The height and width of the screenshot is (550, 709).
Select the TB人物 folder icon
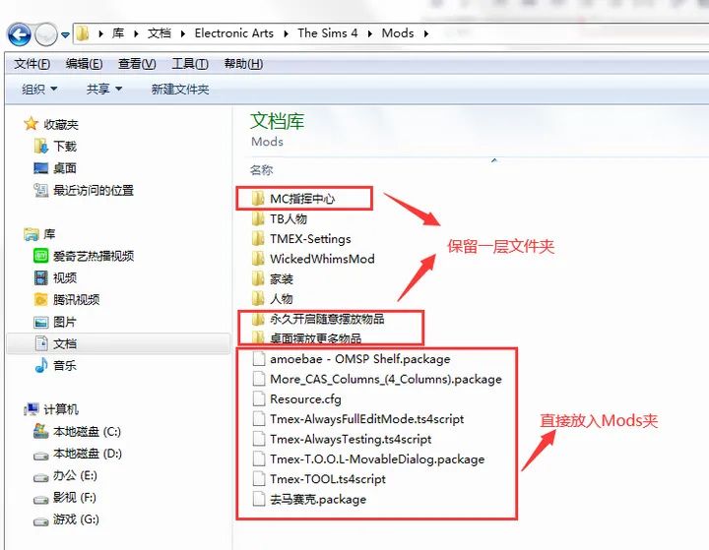pos(258,218)
